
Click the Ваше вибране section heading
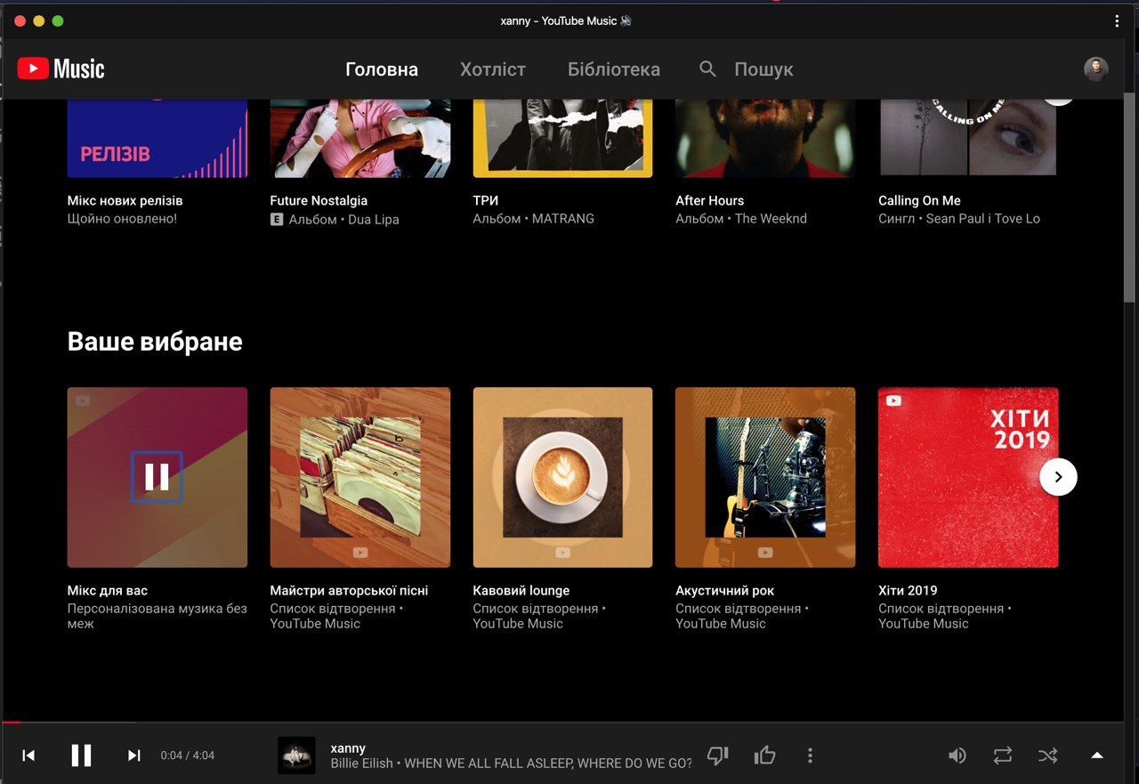coord(155,342)
